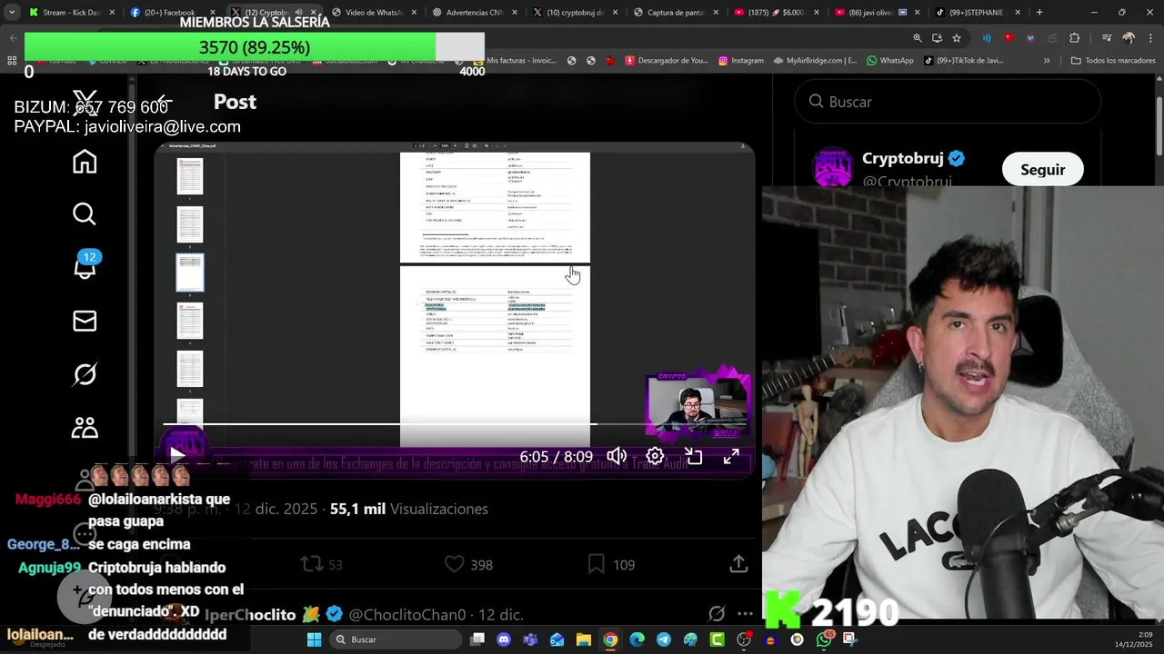
Task: Open Grok explain icon on ChoclitoChan0 reply
Action: tap(717, 614)
